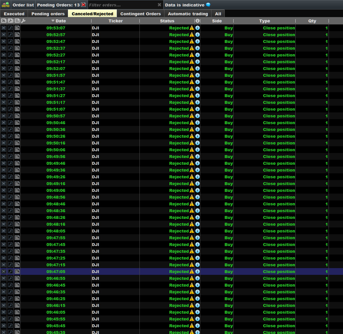Click the wrench settings icon in header
343x334 pixels.
coord(24,21)
